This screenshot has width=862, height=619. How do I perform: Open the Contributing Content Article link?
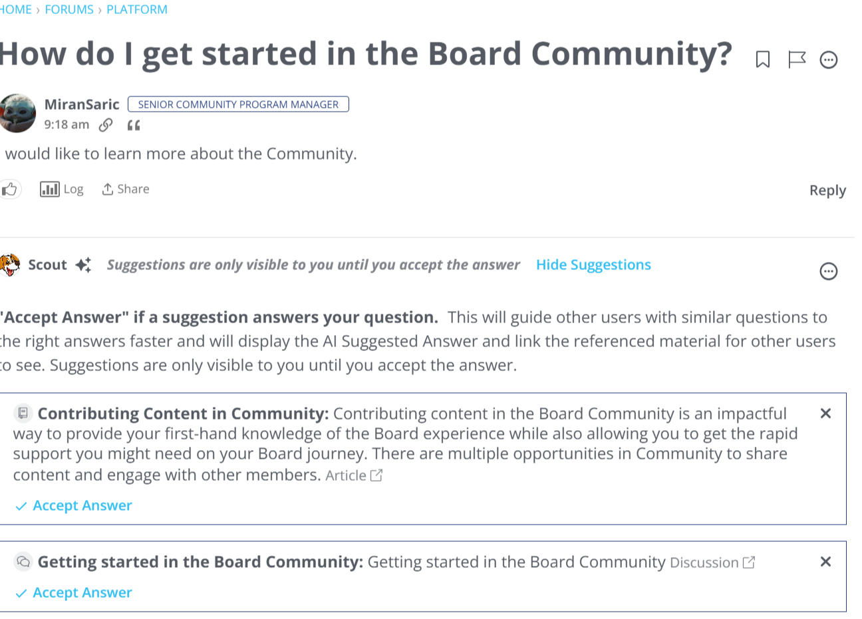pyautogui.click(x=354, y=475)
